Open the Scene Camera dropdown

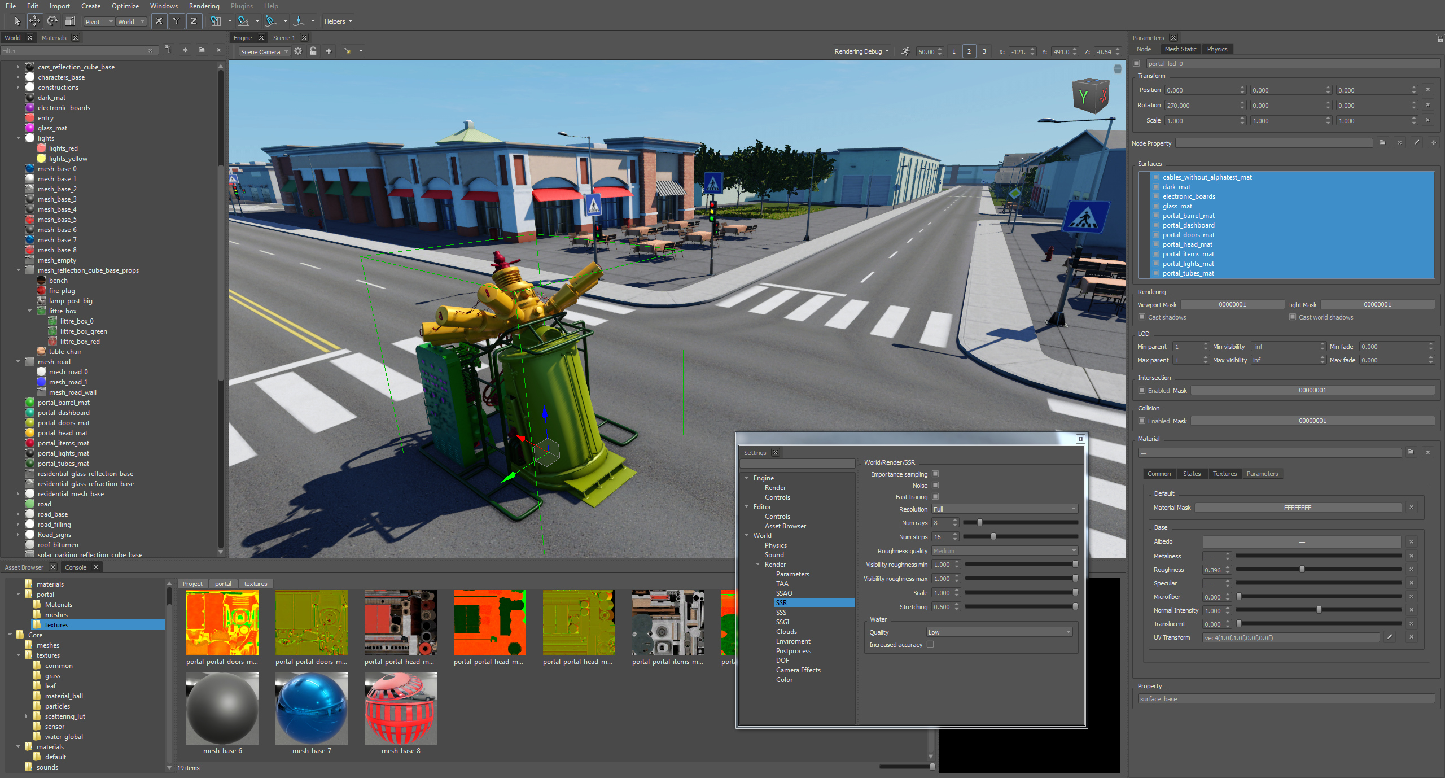264,51
